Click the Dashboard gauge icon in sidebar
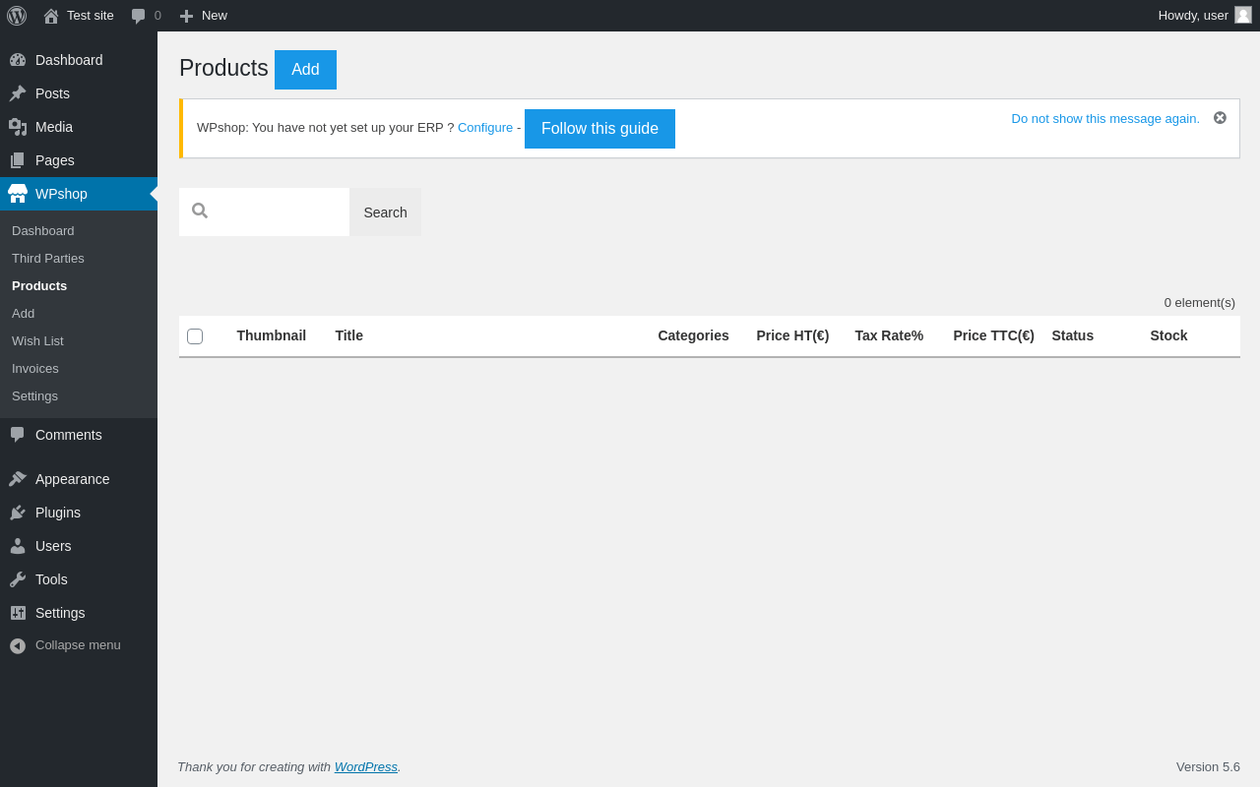1260x787 pixels. point(18,60)
